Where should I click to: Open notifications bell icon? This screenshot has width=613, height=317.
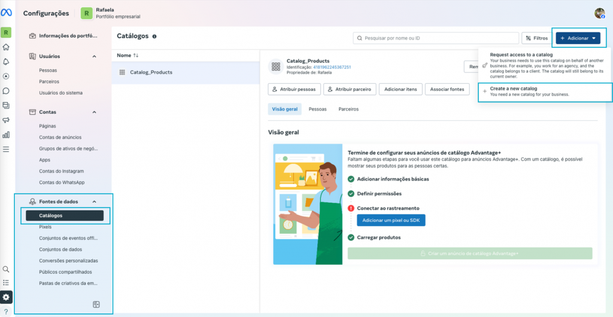tap(6, 62)
